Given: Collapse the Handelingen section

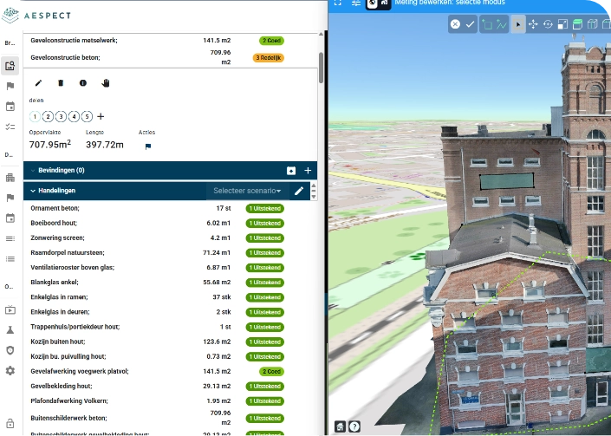Looking at the screenshot, I should coord(33,191).
